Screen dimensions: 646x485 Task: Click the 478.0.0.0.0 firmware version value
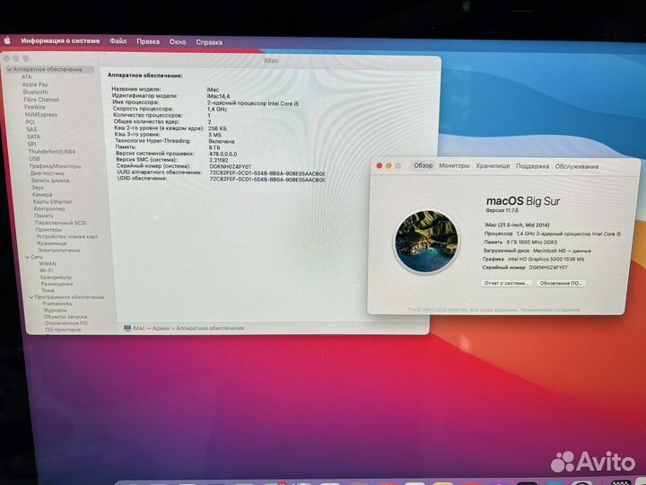click(x=223, y=154)
